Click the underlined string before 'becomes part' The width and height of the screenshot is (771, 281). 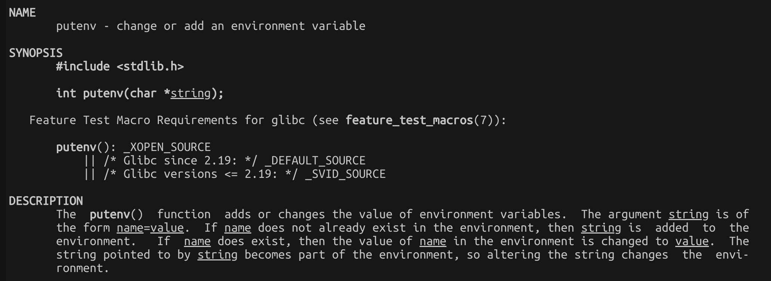[218, 255]
